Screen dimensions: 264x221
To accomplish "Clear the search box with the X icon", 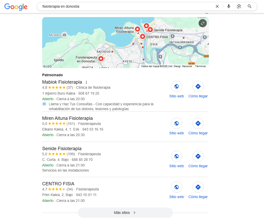I will [217, 6].
